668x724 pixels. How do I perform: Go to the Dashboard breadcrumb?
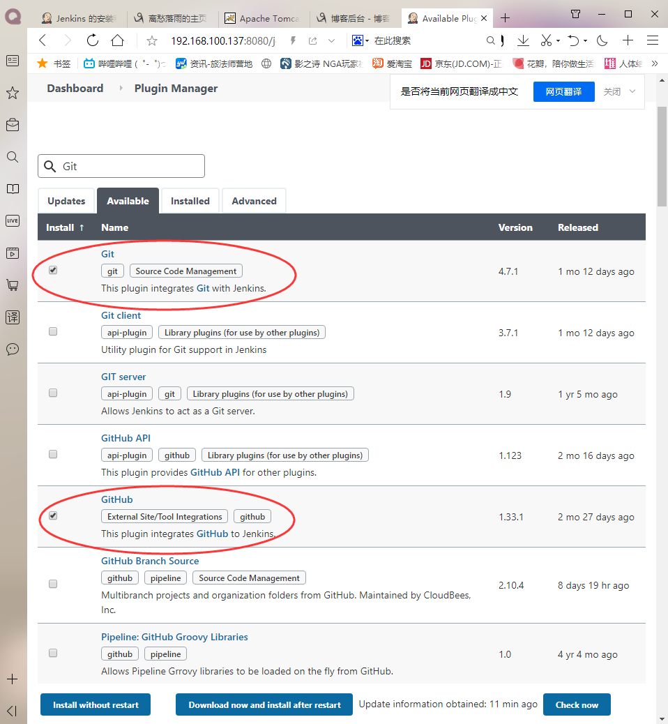coord(75,88)
